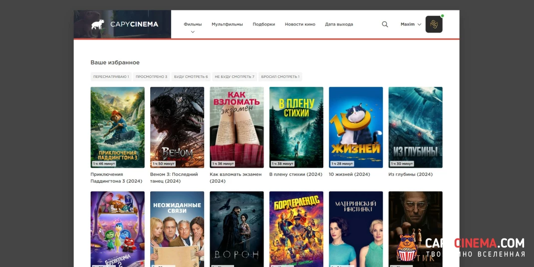Click the 1 ч 38 минут duration badge
Screen dimensions: 534x267
282,164
